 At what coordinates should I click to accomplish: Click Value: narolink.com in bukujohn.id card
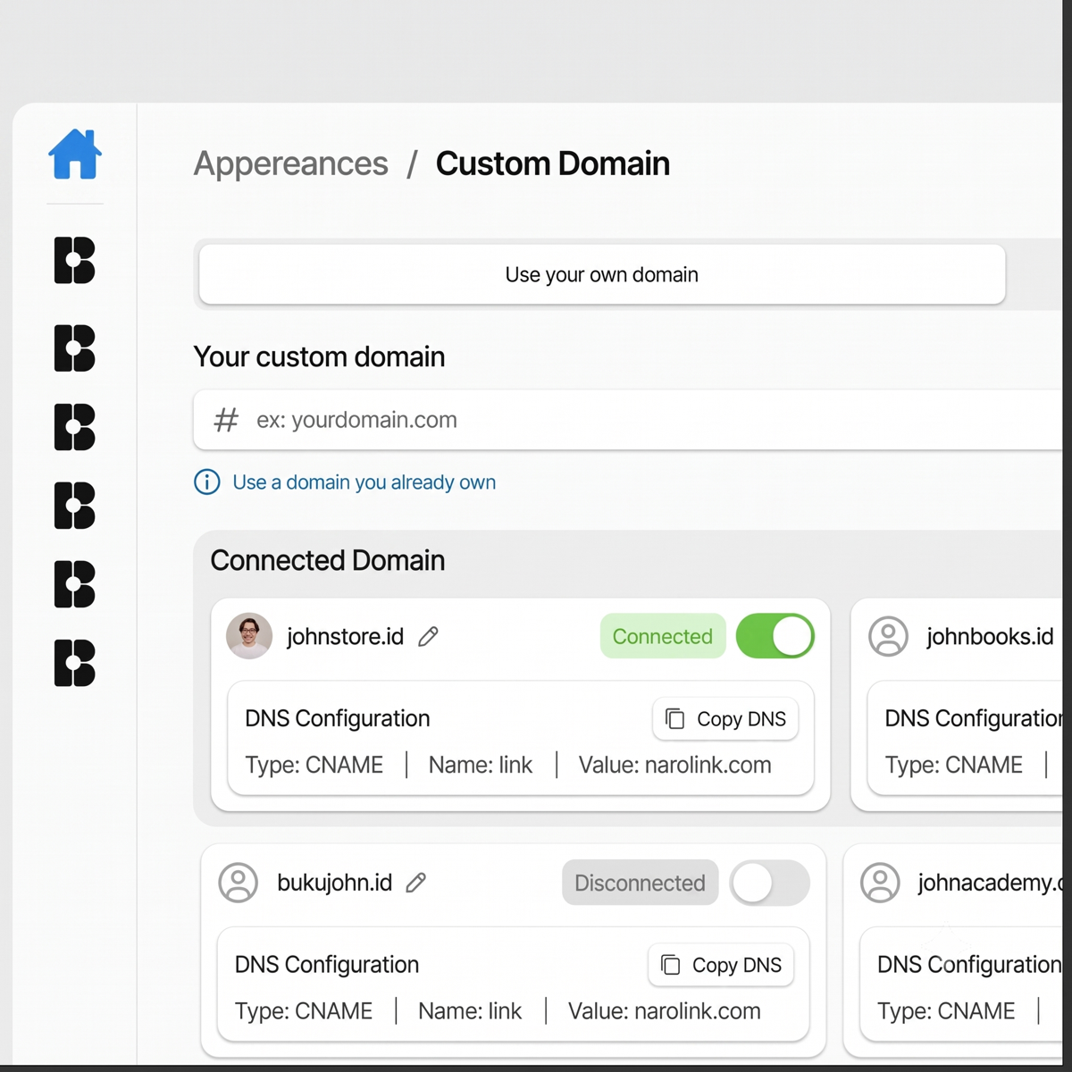click(x=665, y=1011)
